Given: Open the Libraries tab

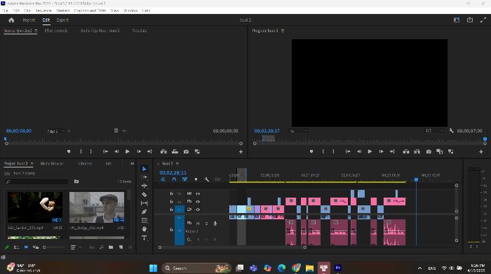Looking at the screenshot, I should pyautogui.click(x=85, y=163).
